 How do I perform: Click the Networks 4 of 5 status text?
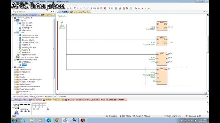(195, 116)
